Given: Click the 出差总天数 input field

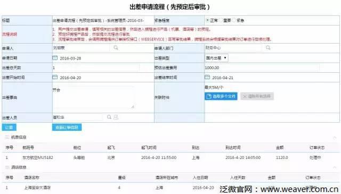Looking at the screenshot, I should 96,68.
